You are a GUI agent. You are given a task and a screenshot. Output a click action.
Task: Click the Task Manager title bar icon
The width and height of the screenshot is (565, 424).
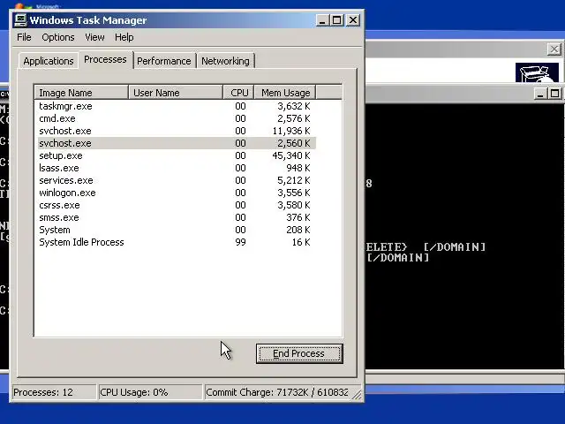(20, 20)
